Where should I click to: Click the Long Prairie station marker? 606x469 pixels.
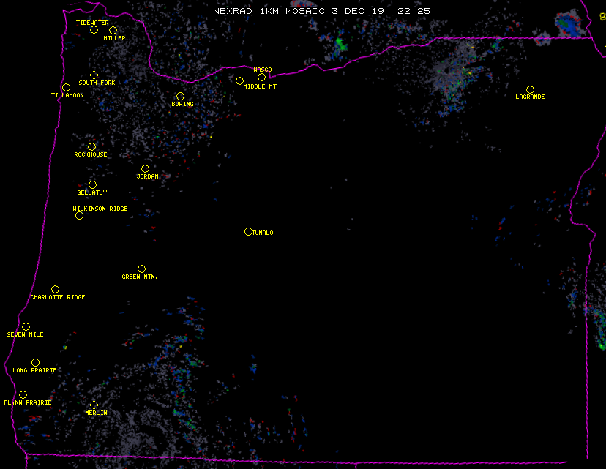coord(35,363)
